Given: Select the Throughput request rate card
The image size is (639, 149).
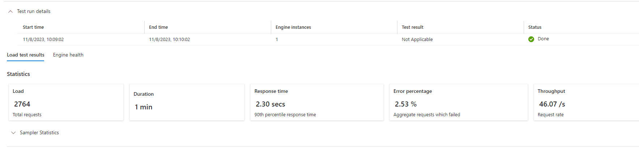Looking at the screenshot, I should pos(586,103).
